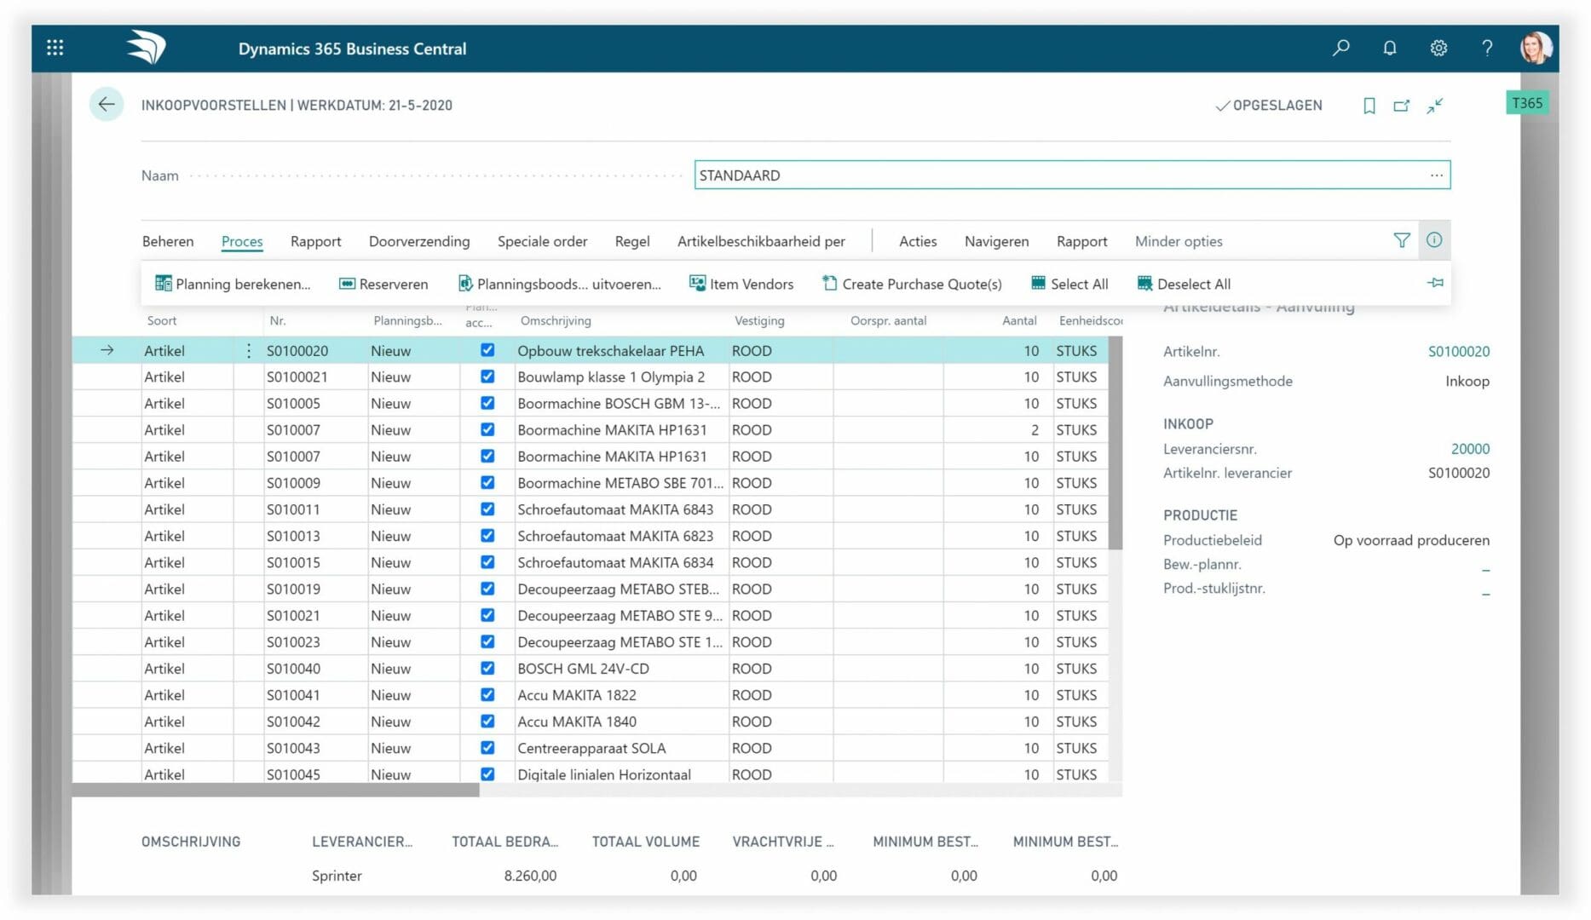Open the Navigeren menu

pos(996,241)
